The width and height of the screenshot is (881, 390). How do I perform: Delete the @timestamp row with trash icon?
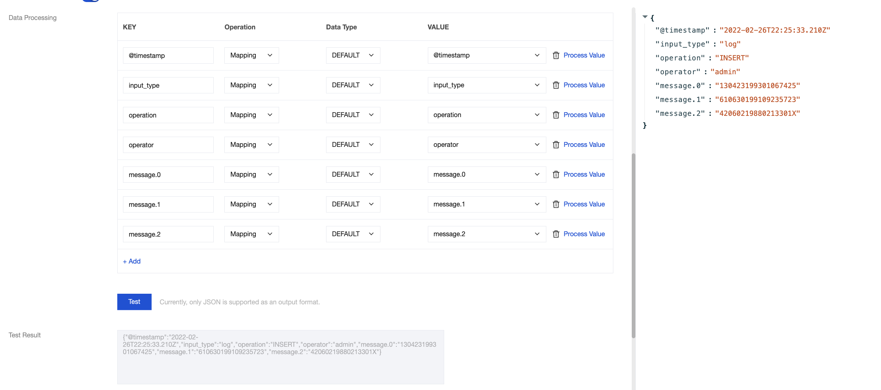[556, 55]
